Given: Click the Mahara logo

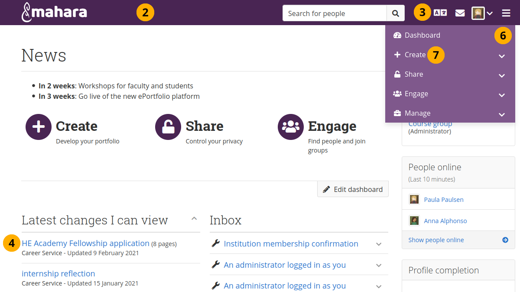Looking at the screenshot, I should (x=54, y=12).
